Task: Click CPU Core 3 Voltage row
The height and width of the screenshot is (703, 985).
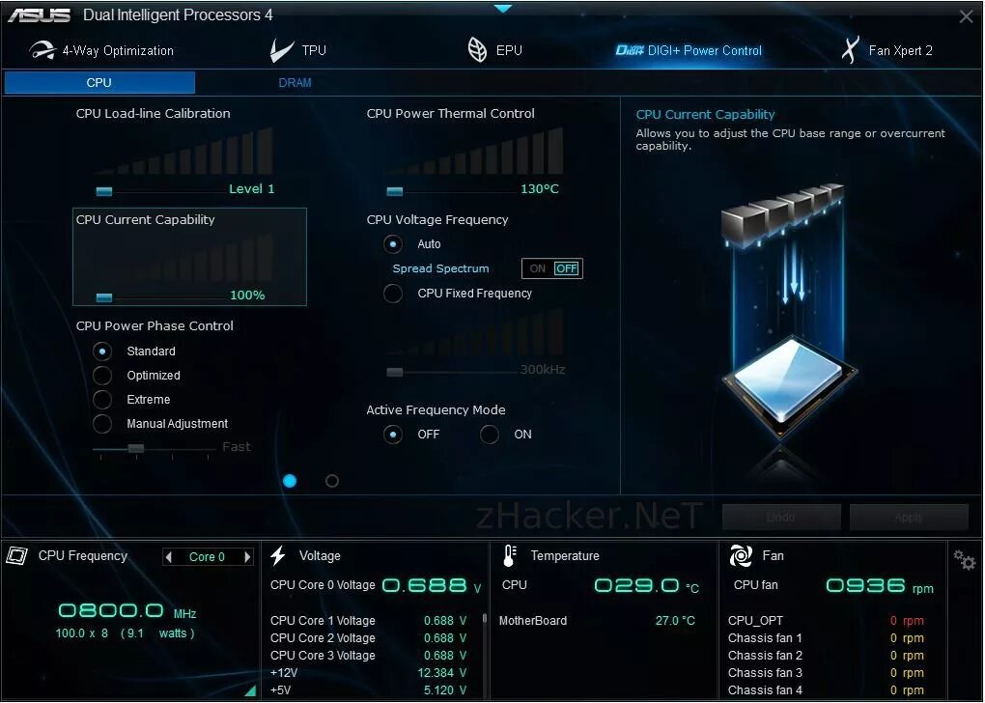Action: coord(368,656)
